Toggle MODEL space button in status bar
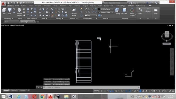 [x=97, y=91]
